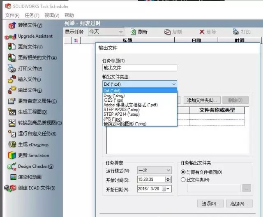Choose JPG (*.jpg) format option
Image resolution: width=263 pixels, height=217 pixels.
click(140, 119)
